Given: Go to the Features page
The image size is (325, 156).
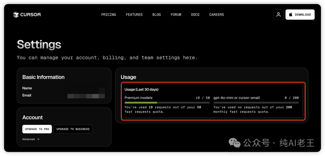Looking at the screenshot, I should (x=134, y=15).
